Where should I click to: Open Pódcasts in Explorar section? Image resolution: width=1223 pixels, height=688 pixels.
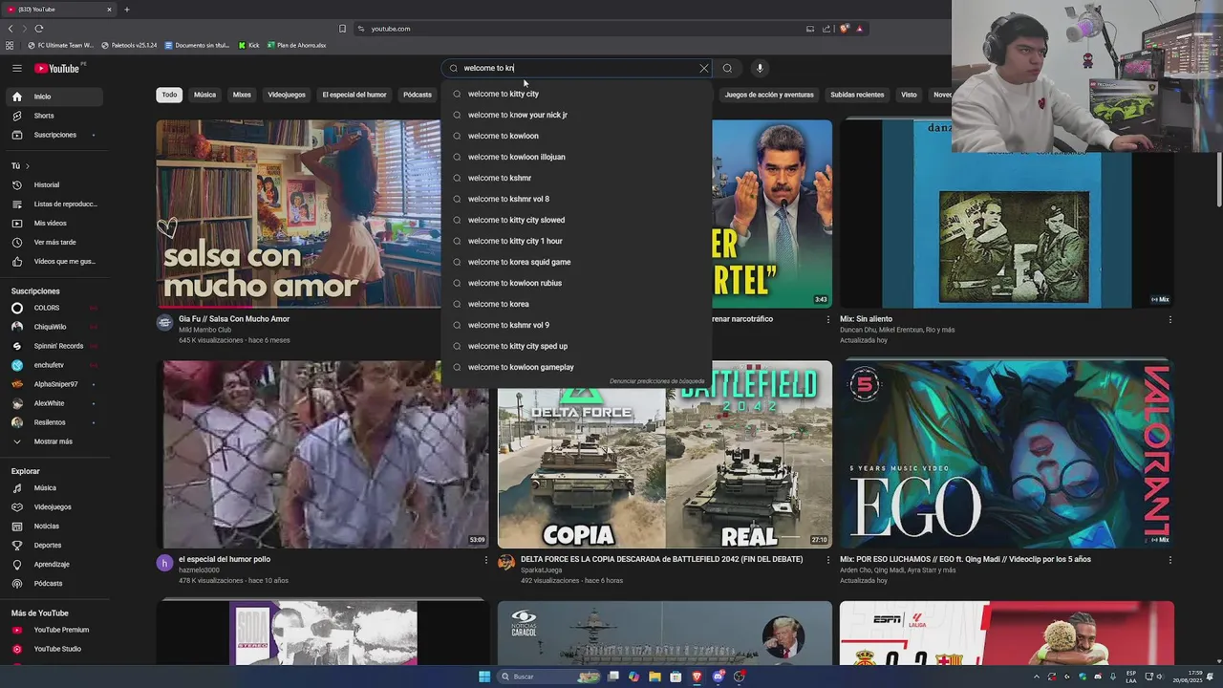click(x=54, y=584)
